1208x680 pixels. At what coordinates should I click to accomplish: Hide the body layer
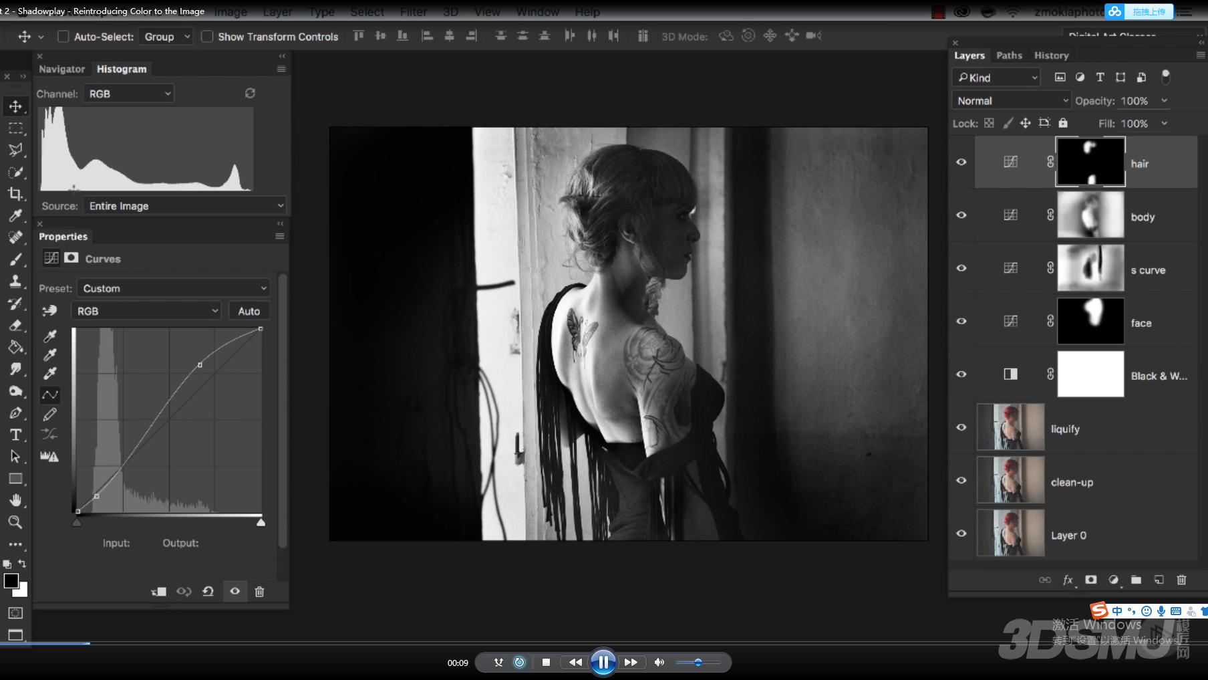click(x=961, y=215)
